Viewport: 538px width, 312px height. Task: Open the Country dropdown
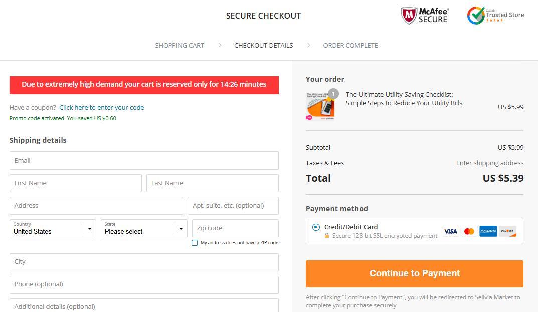pos(53,228)
